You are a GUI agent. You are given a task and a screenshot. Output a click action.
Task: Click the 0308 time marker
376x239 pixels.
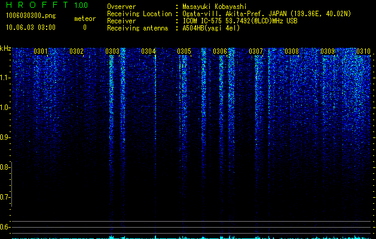tap(292, 51)
